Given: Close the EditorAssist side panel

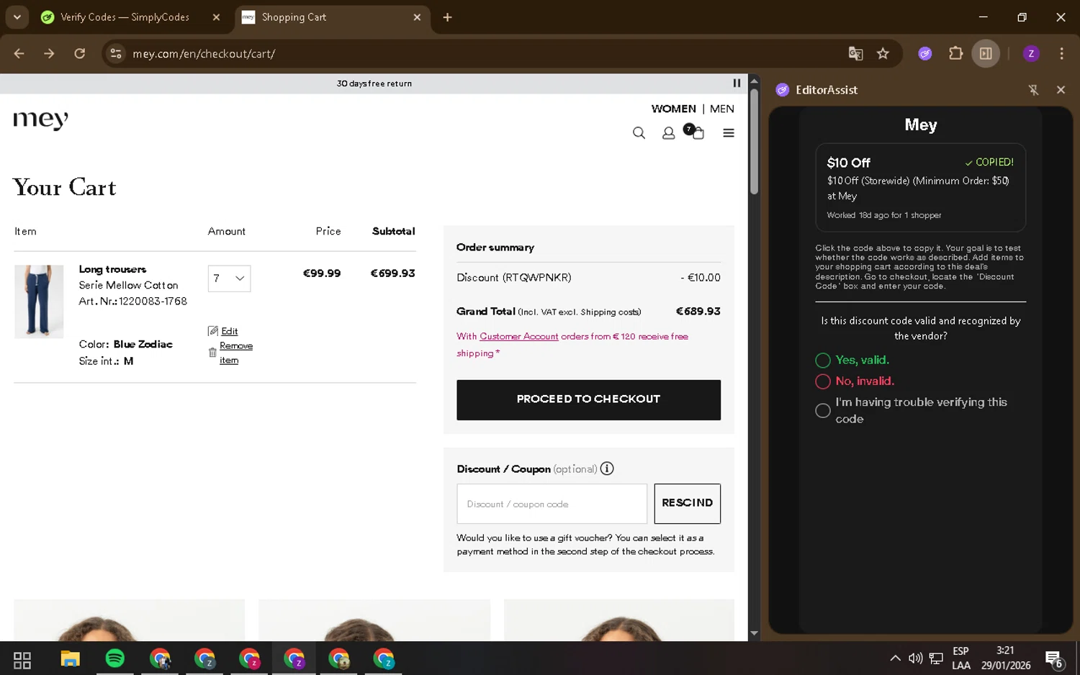Looking at the screenshot, I should click(1061, 90).
